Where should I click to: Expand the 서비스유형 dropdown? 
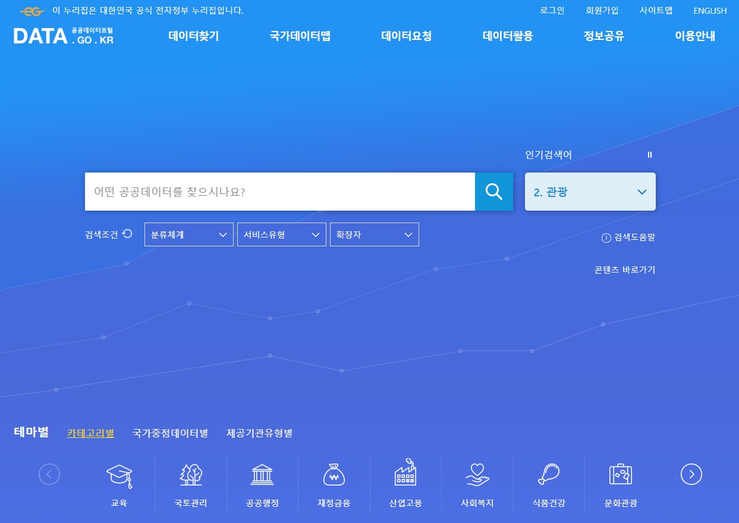(x=281, y=234)
